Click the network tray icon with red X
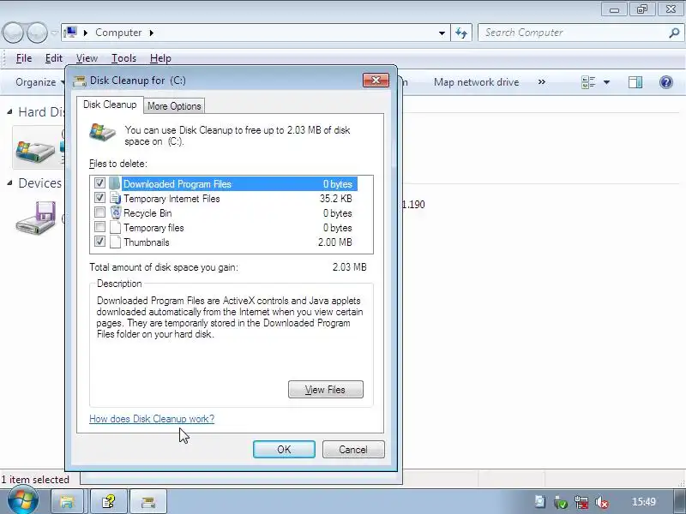This screenshot has height=514, width=686. [581, 502]
